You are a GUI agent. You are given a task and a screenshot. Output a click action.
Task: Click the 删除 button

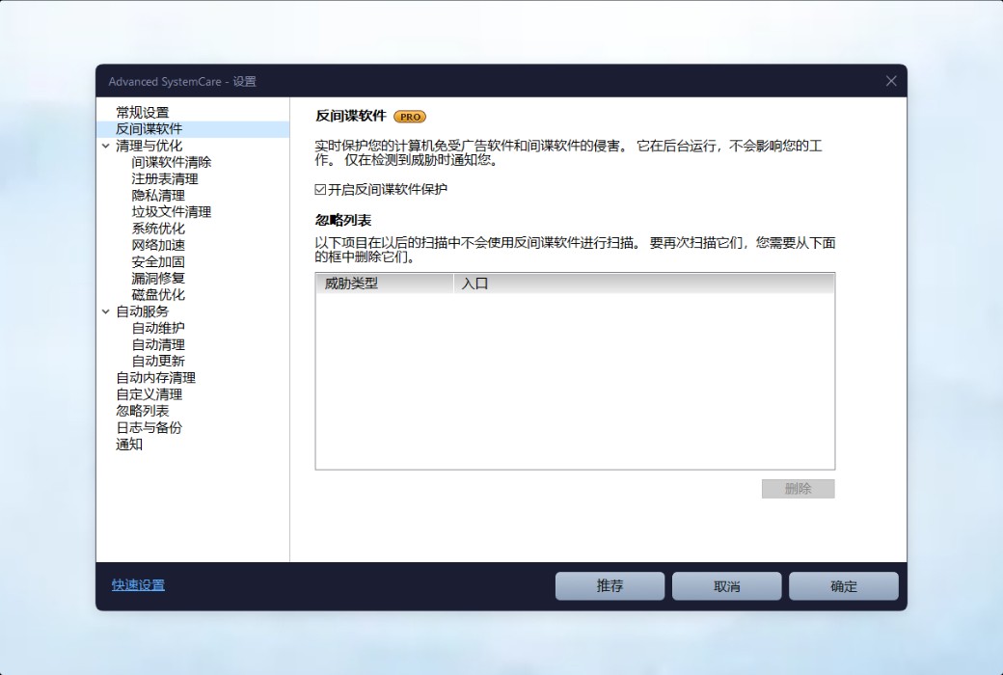pyautogui.click(x=798, y=489)
